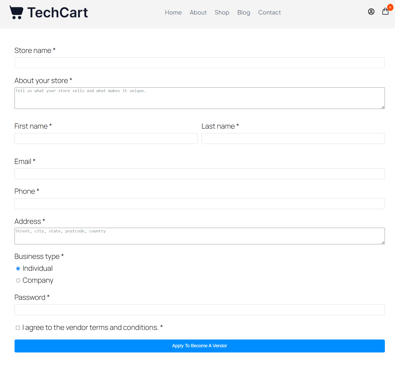This screenshot has width=395, height=367.
Task: Click the orange cart count badge
Action: 390,7
